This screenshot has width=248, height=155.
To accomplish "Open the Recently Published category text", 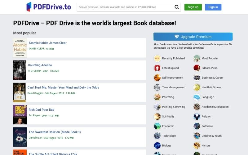I will click(x=173, y=58).
